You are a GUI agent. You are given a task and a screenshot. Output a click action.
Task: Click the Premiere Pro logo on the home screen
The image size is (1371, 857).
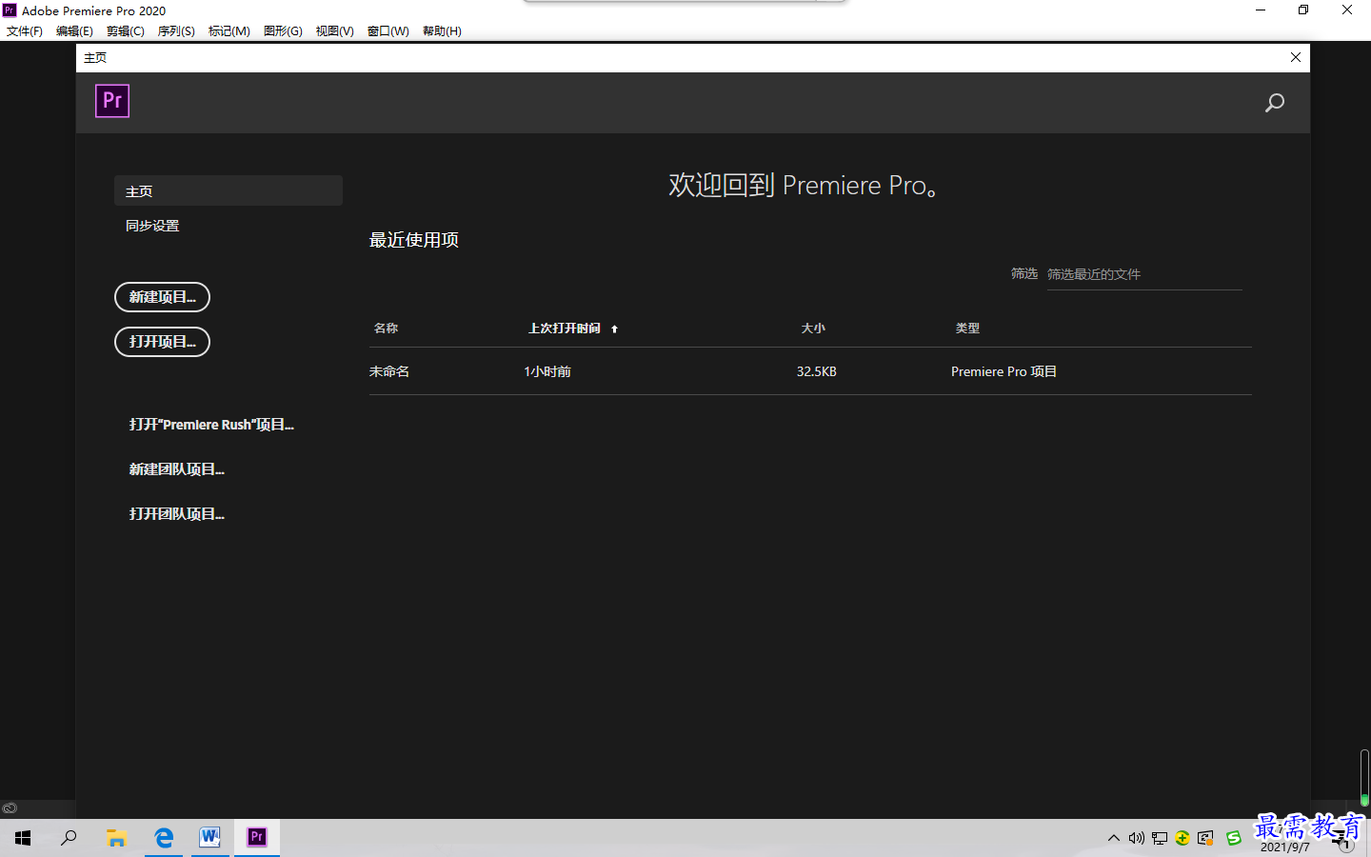click(112, 101)
